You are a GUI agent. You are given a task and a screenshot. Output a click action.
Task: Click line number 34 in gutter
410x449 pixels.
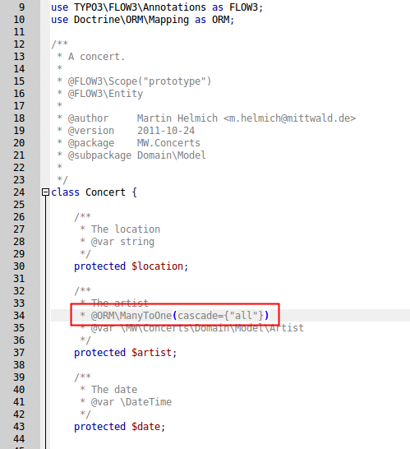(x=19, y=316)
